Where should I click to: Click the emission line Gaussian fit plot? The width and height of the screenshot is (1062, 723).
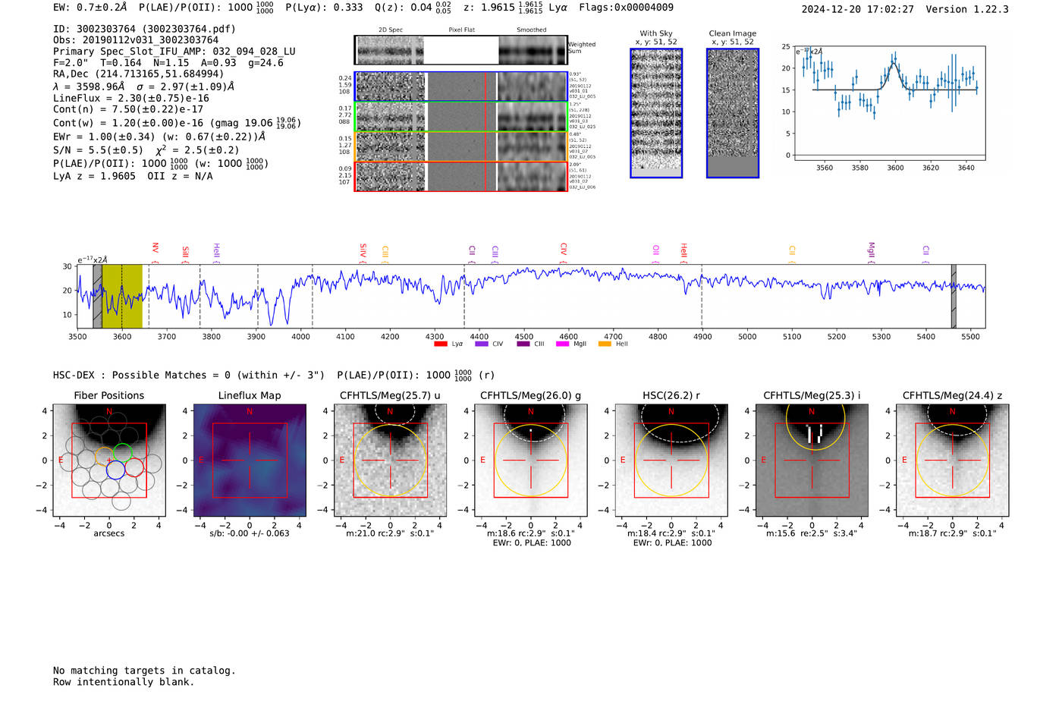tap(890, 102)
